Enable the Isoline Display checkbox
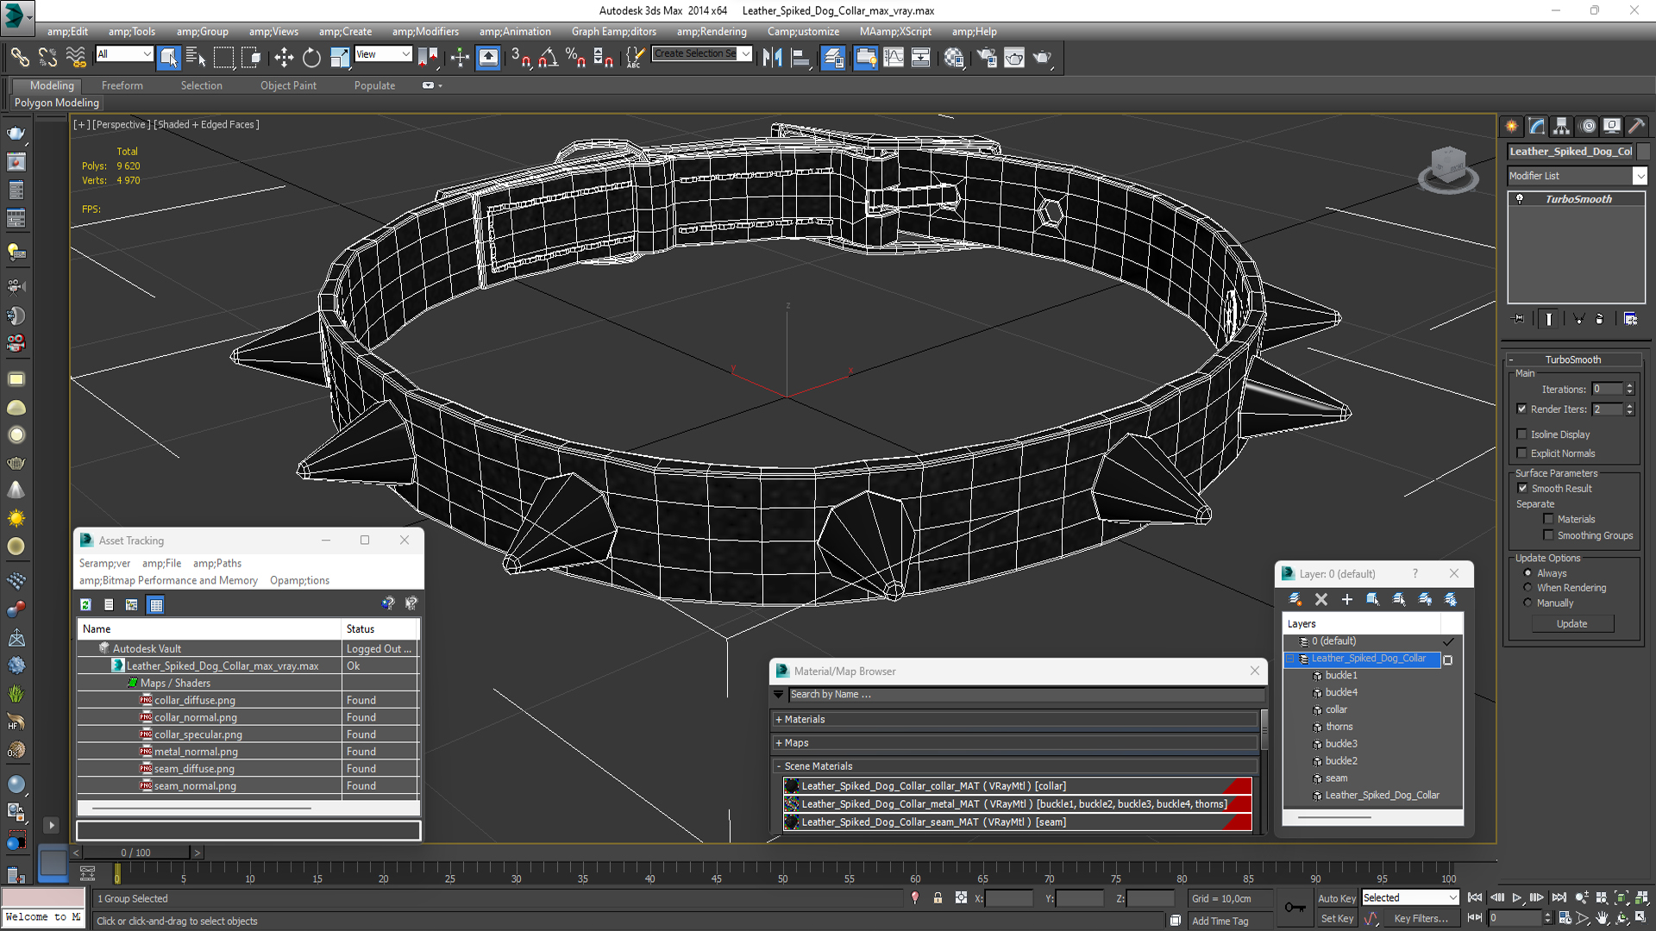Image resolution: width=1656 pixels, height=931 pixels. [x=1522, y=434]
